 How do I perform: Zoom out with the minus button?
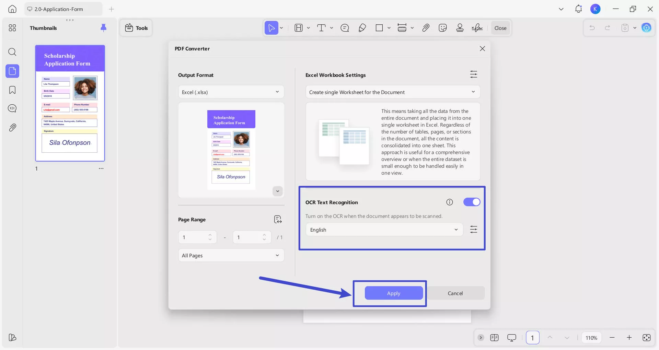coord(612,338)
